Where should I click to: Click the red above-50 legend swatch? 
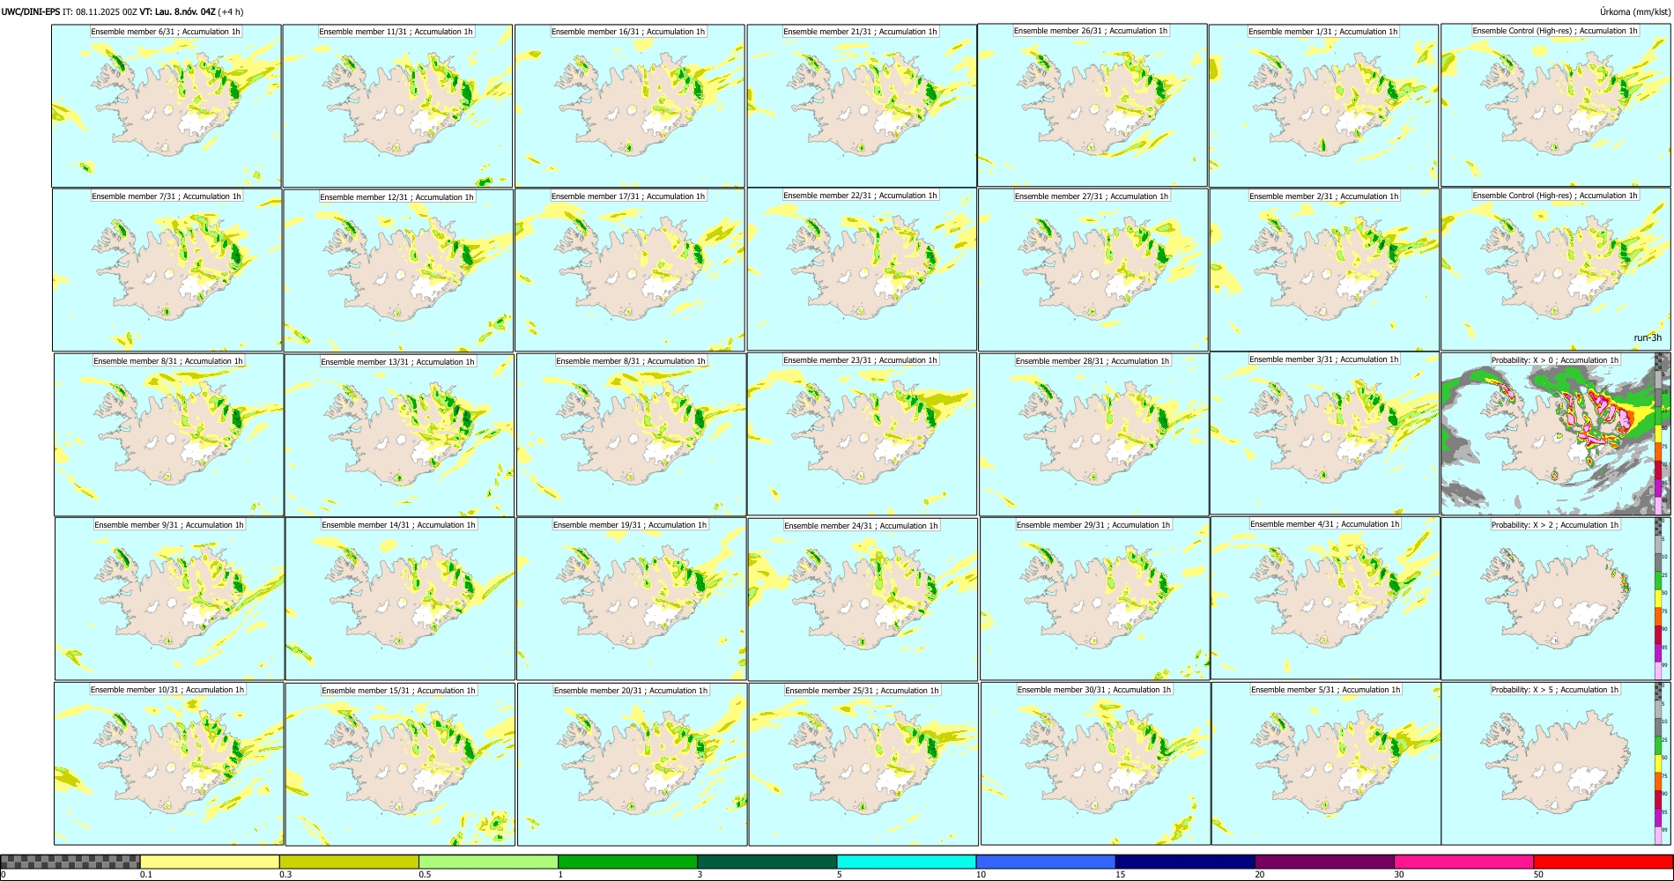point(1603,862)
